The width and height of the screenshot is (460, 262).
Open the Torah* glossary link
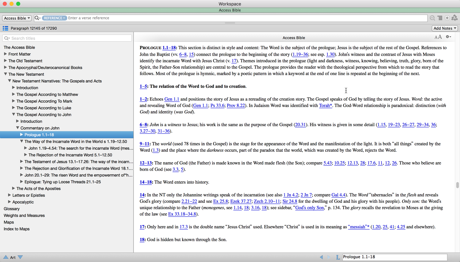pyautogui.click(x=325, y=106)
